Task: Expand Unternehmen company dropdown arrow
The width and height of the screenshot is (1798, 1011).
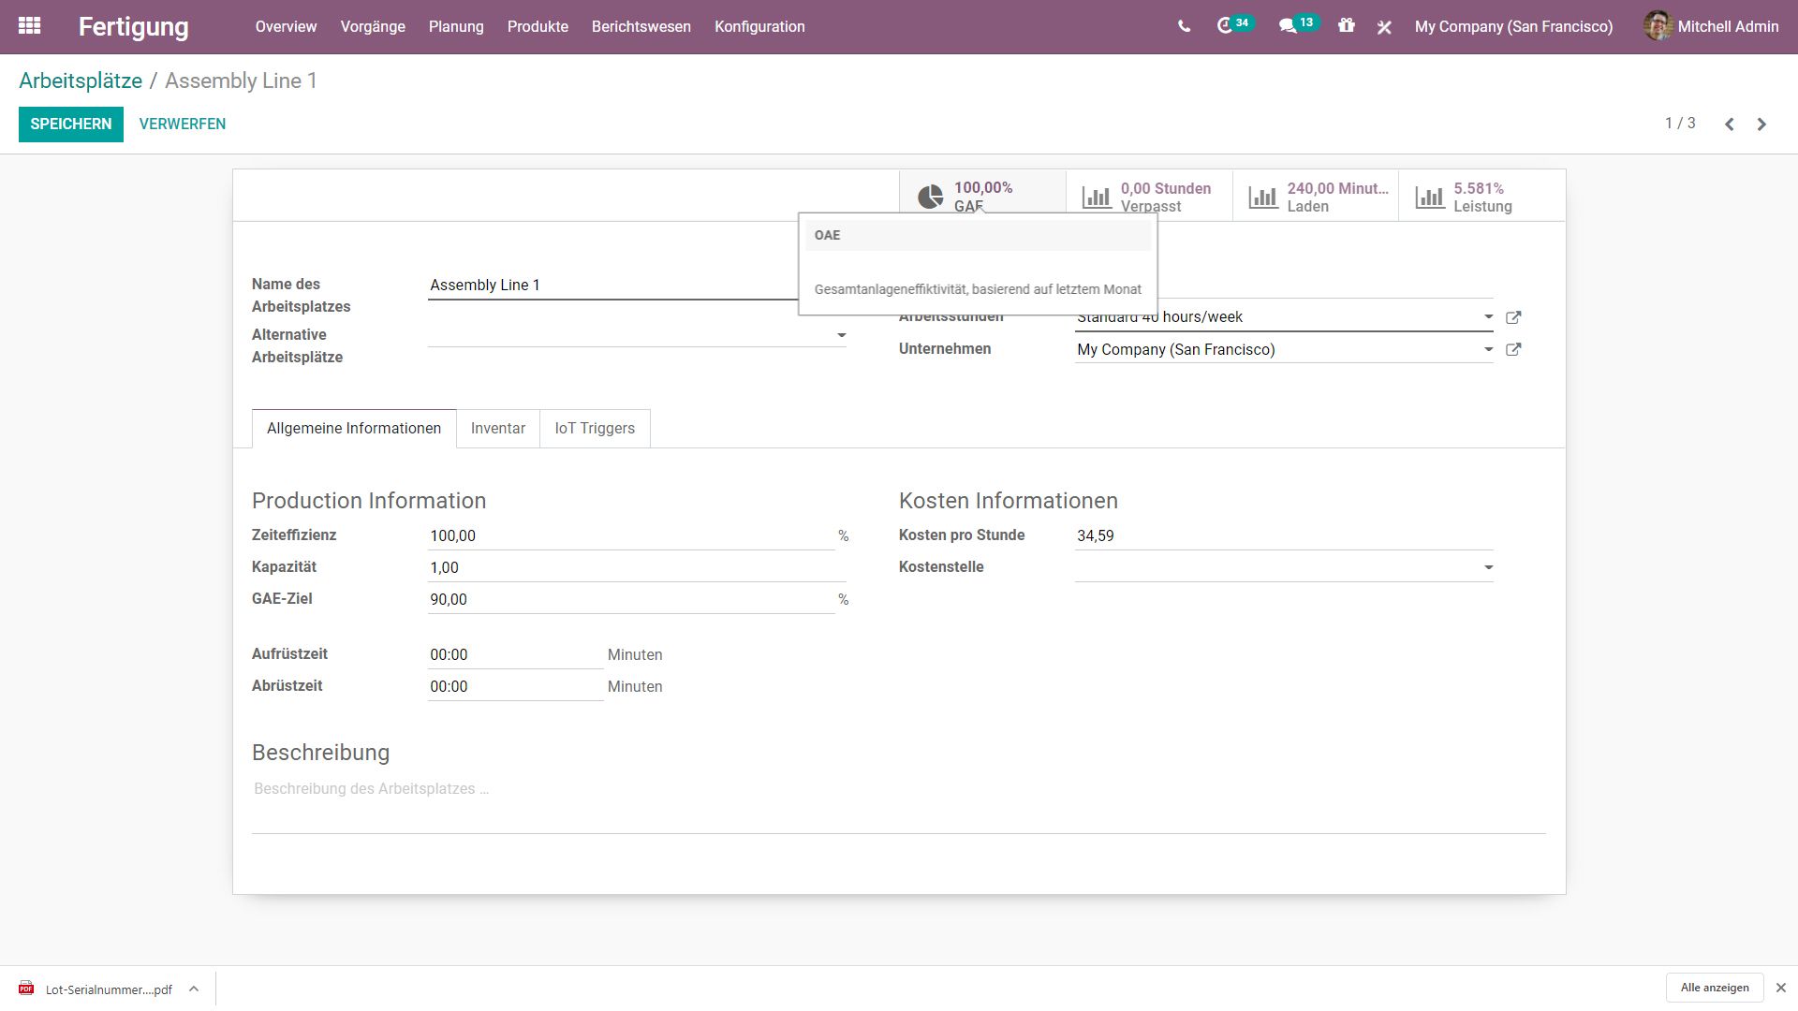Action: click(1488, 349)
